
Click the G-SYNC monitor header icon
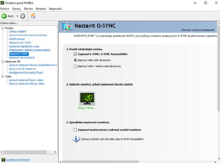coord(67,27)
